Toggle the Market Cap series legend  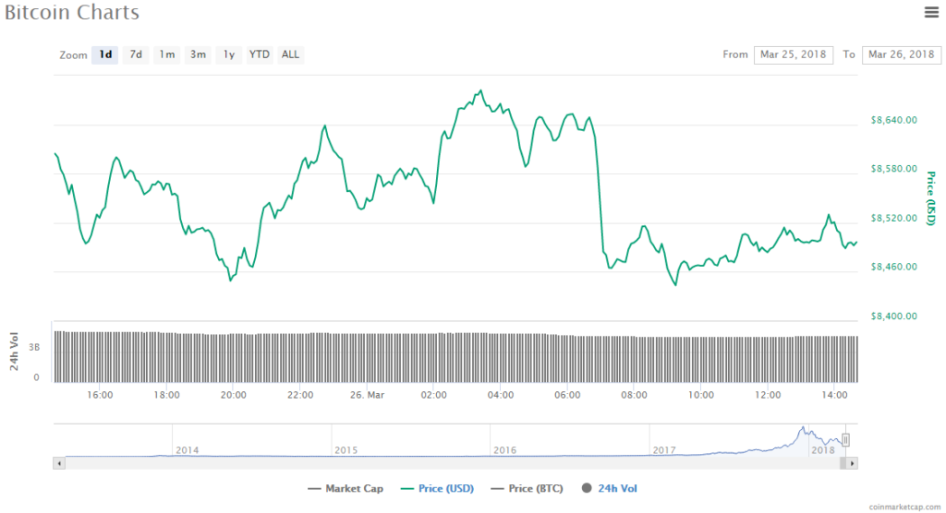click(x=346, y=488)
